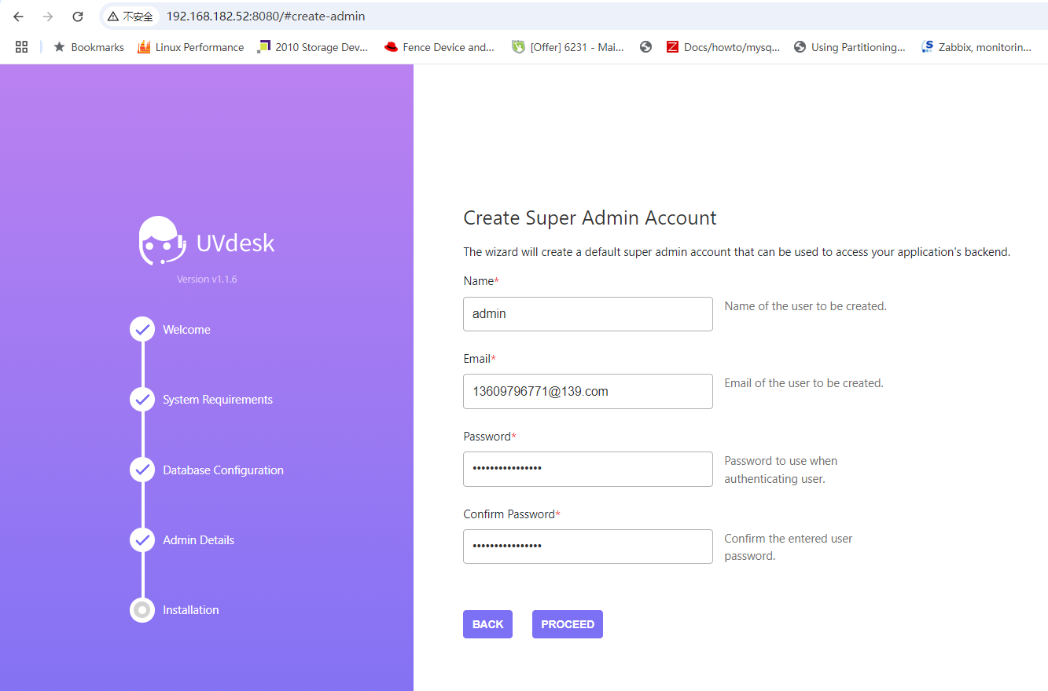Click the not-secure warning badge

(x=131, y=16)
